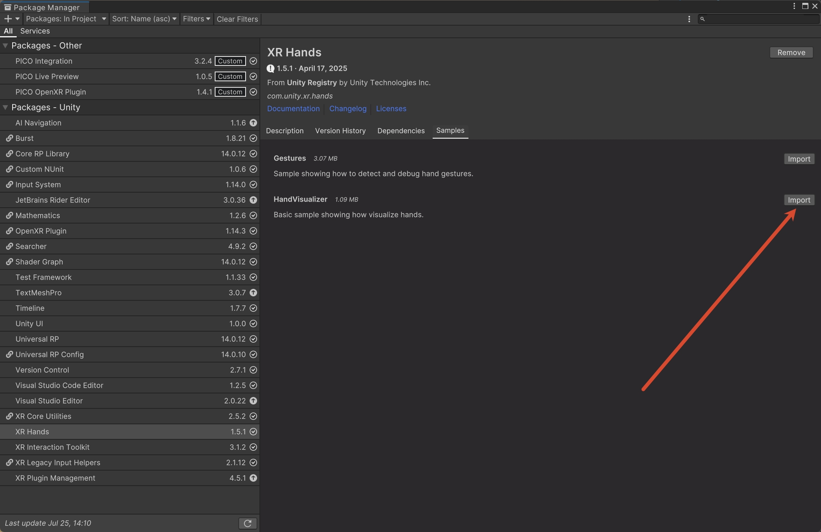Viewport: 821px width, 532px height.
Task: Click the refresh package list icon
Action: [247, 523]
